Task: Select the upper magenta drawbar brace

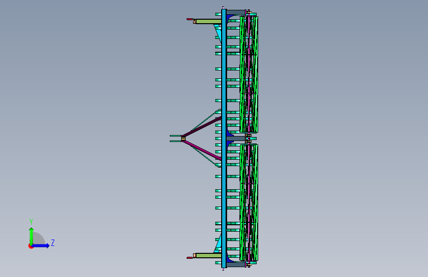Action: (x=202, y=127)
